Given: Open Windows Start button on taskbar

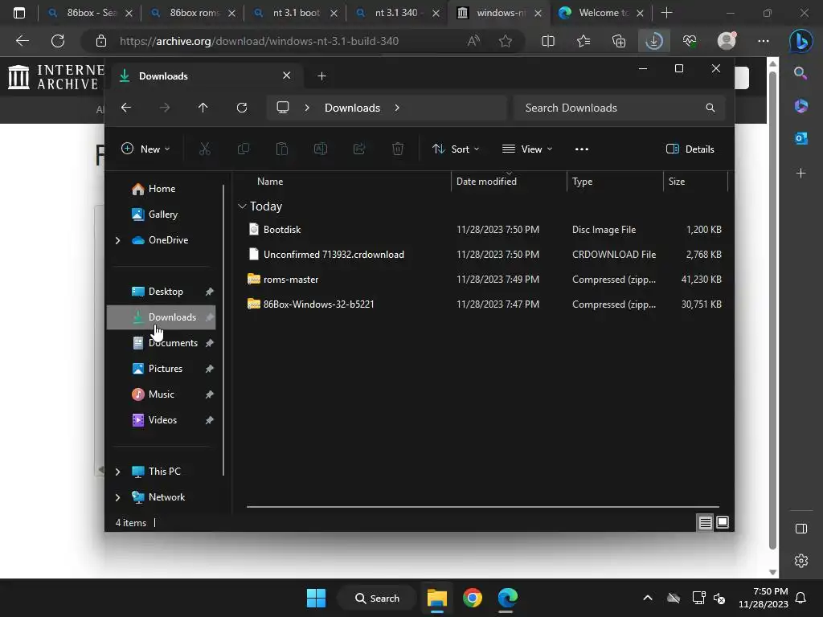Looking at the screenshot, I should pos(316,598).
